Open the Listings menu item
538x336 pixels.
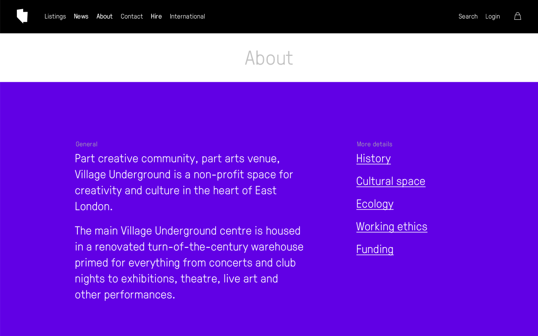[55, 16]
